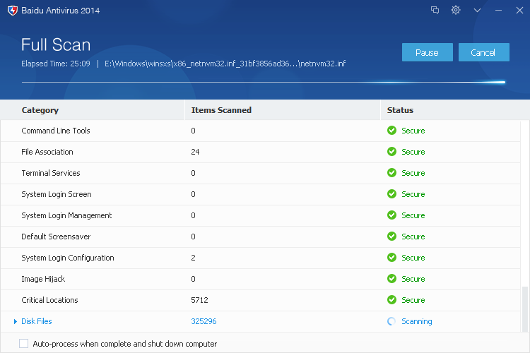Select the Default Screensaver category
The image size is (530, 353).
[56, 237]
